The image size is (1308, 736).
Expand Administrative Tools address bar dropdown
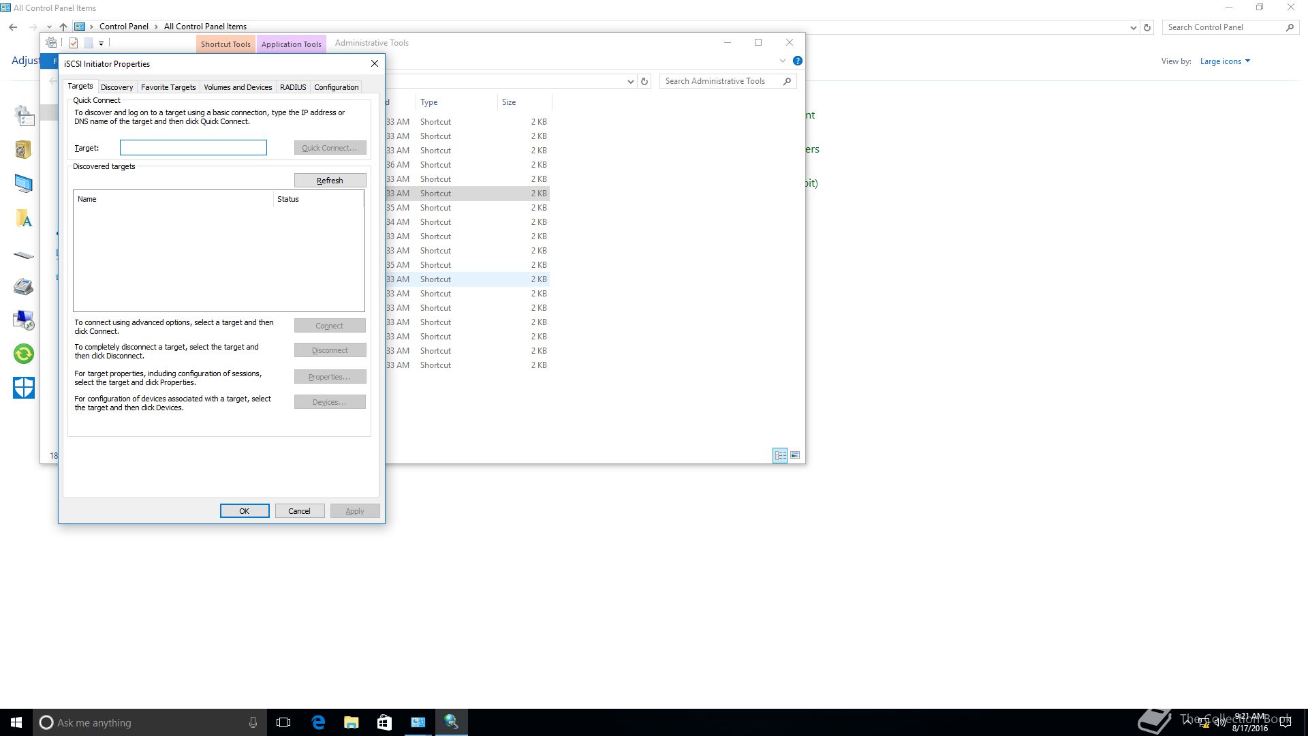[x=630, y=82]
